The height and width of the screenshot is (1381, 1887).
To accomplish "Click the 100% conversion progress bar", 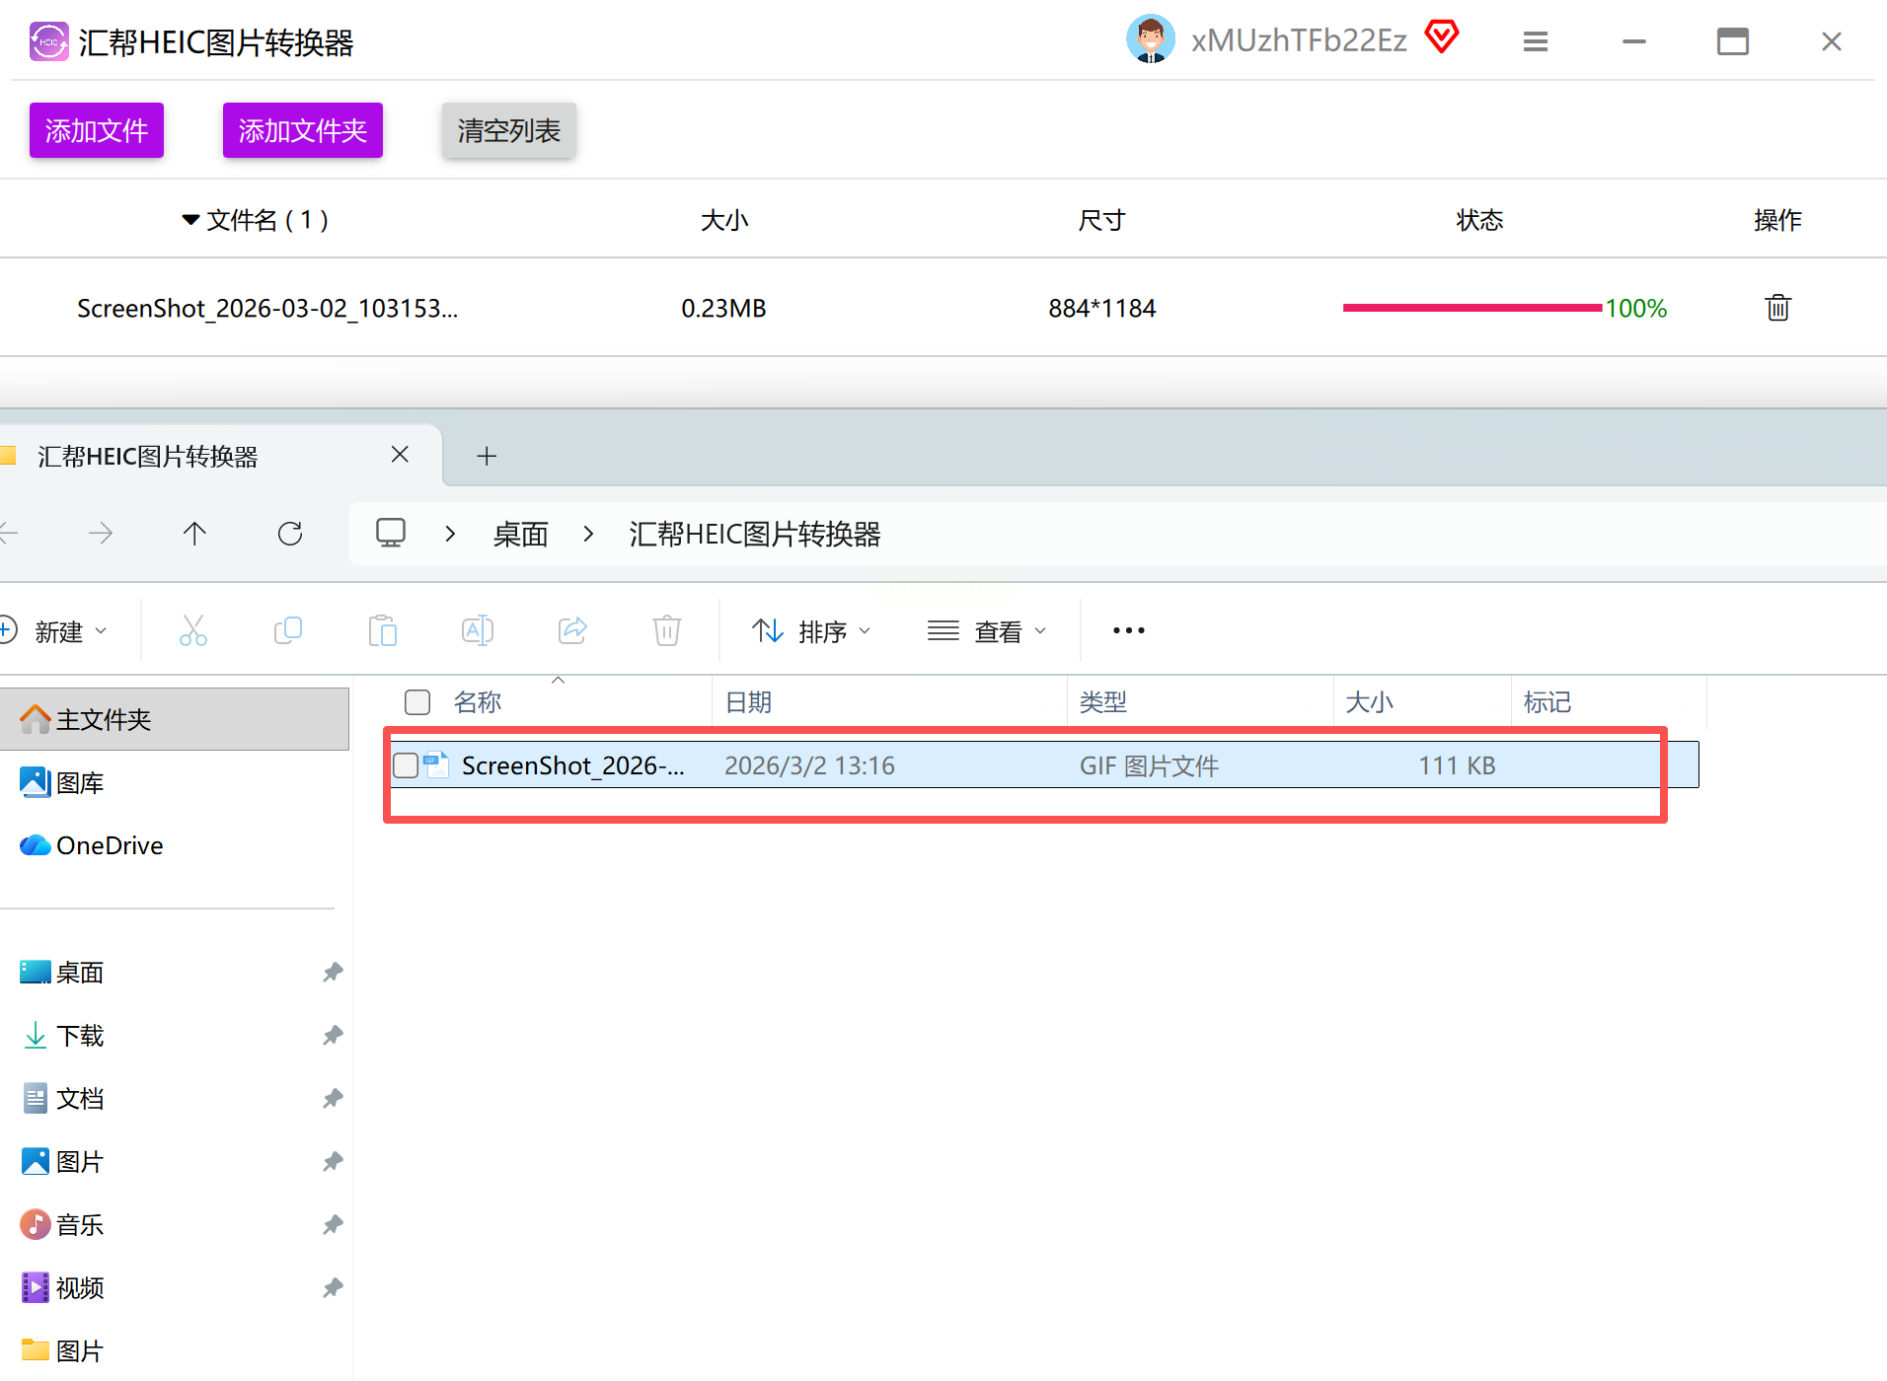I will tap(1472, 308).
